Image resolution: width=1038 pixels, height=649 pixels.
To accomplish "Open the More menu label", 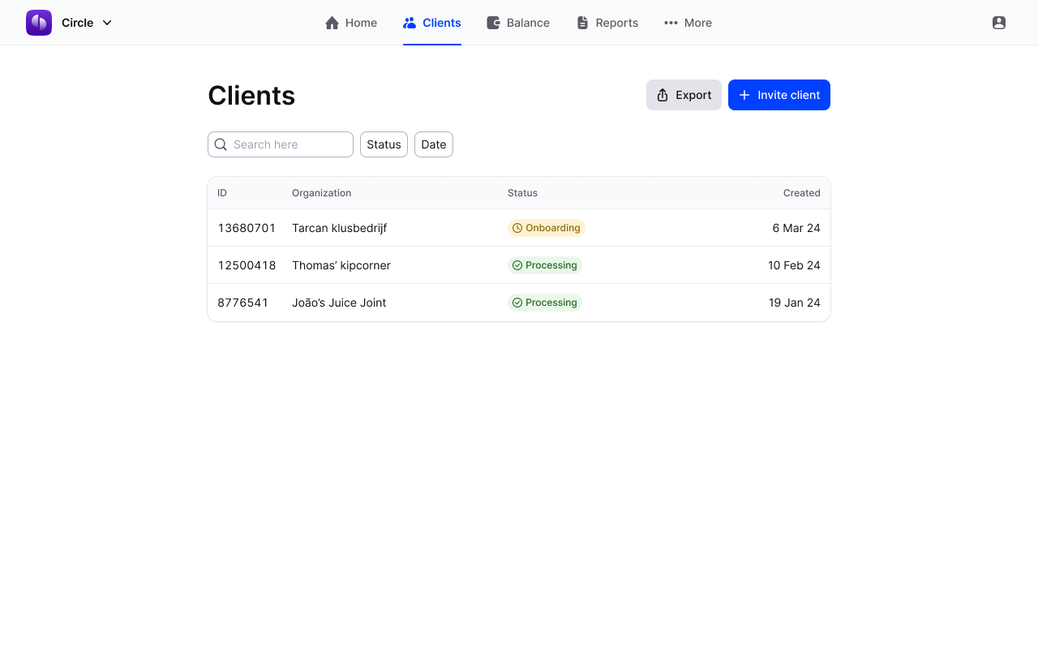I will pyautogui.click(x=698, y=23).
